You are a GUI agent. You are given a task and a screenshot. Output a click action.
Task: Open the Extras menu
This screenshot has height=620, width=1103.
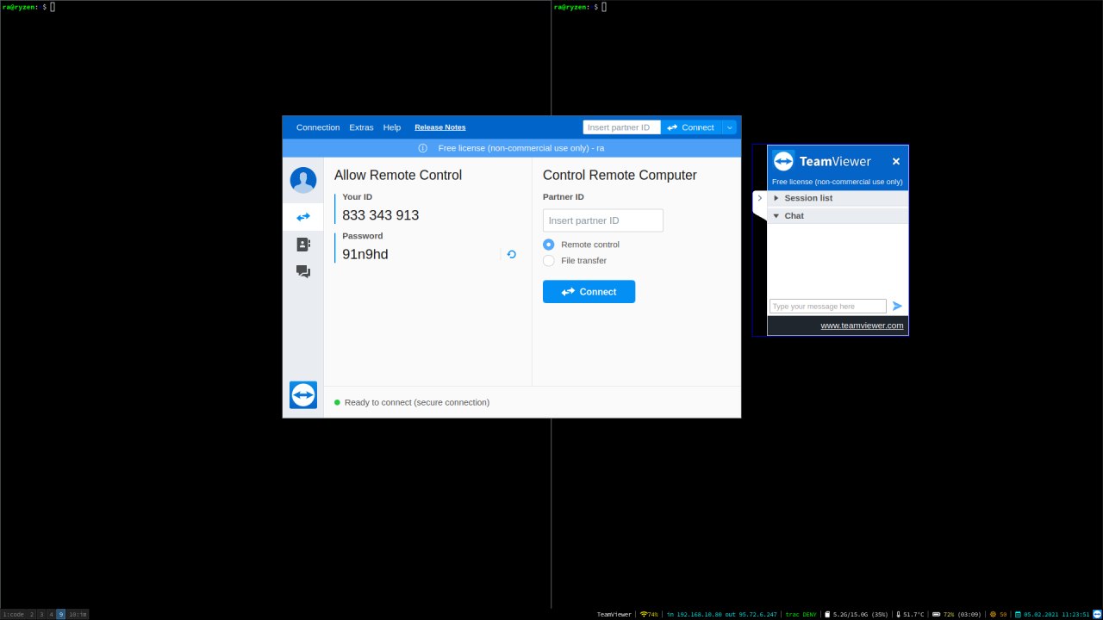(361, 127)
